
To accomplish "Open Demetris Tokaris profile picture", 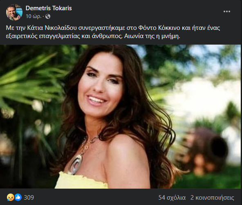I will point(14,12).
